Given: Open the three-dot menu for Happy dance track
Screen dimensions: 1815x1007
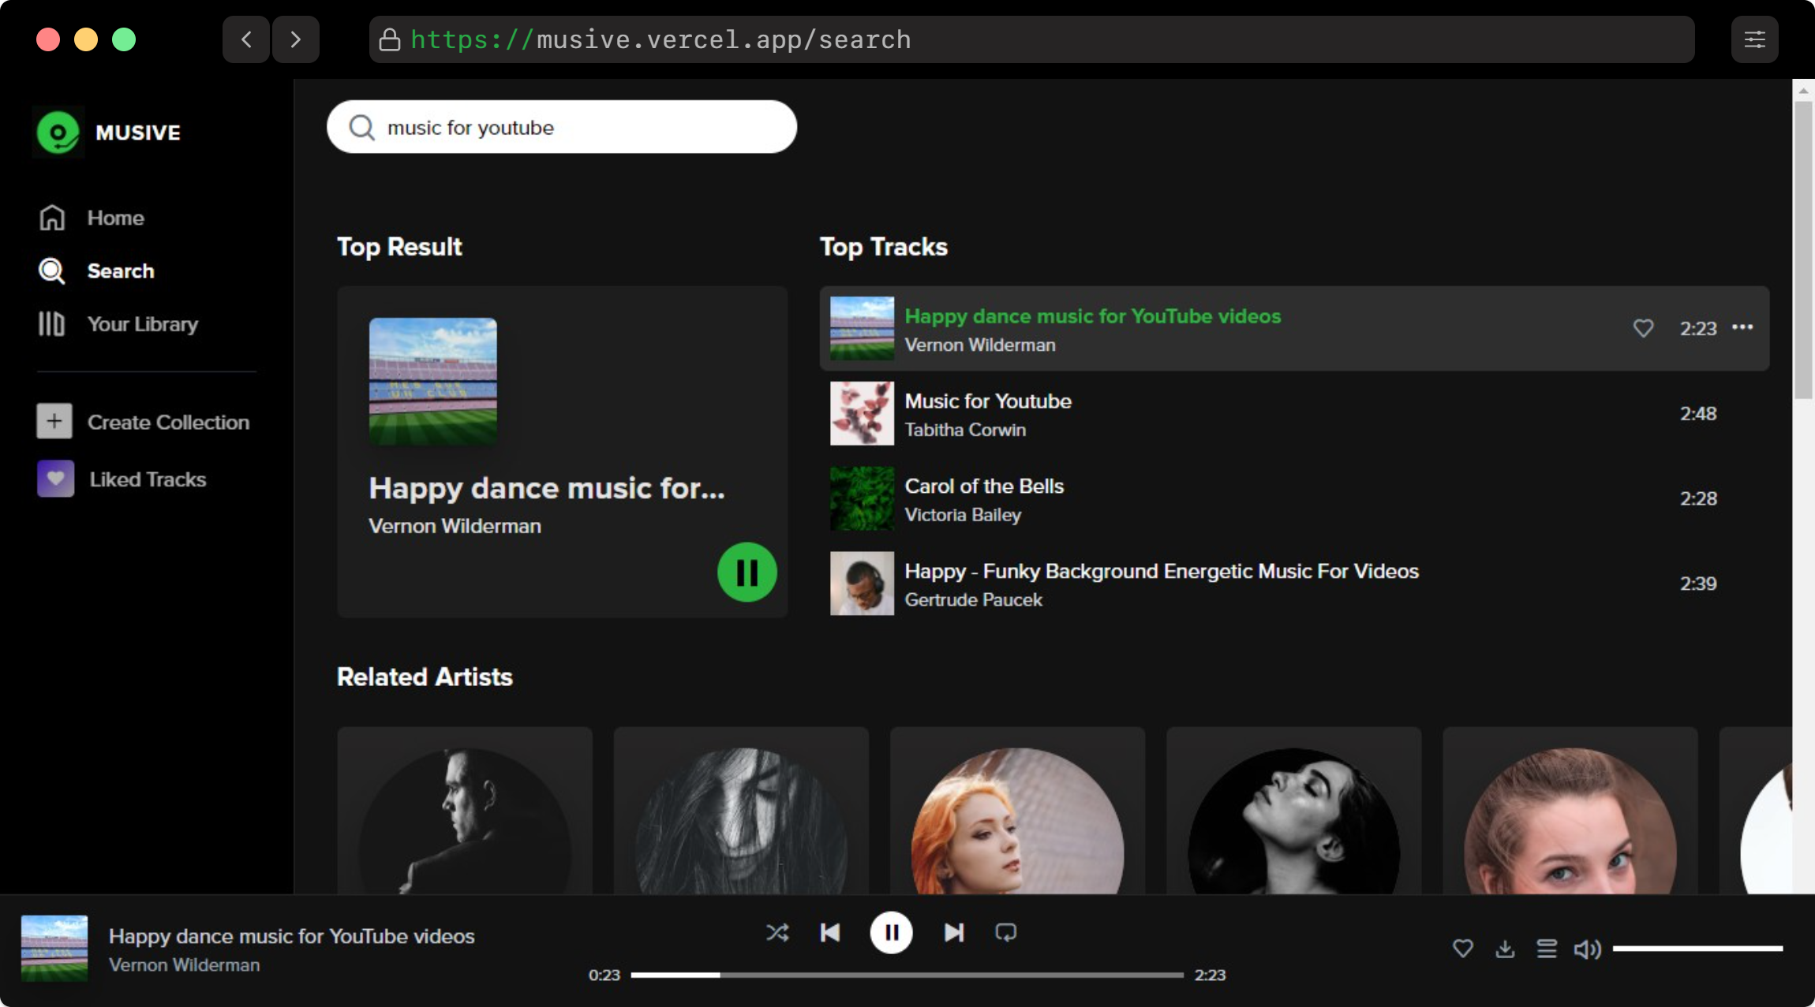Looking at the screenshot, I should pyautogui.click(x=1742, y=327).
